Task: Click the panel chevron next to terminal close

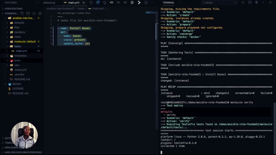Action: point(263,3)
